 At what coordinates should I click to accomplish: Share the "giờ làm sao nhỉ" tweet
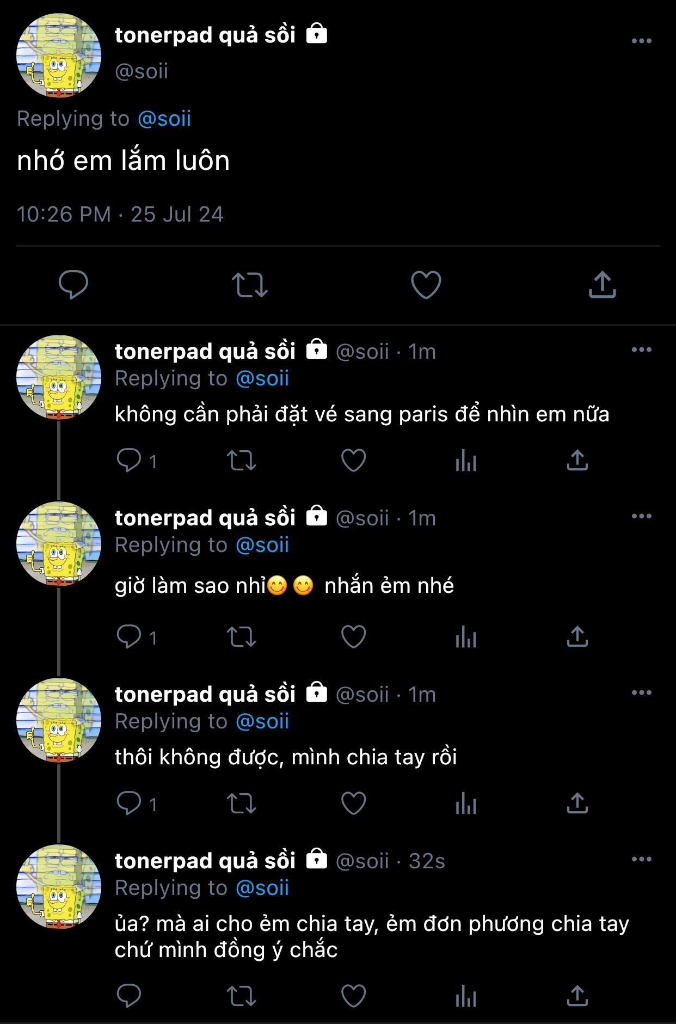577,637
